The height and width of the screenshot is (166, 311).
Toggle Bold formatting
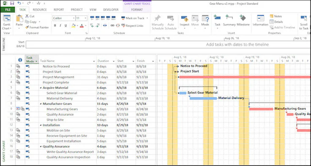click(x=55, y=26)
